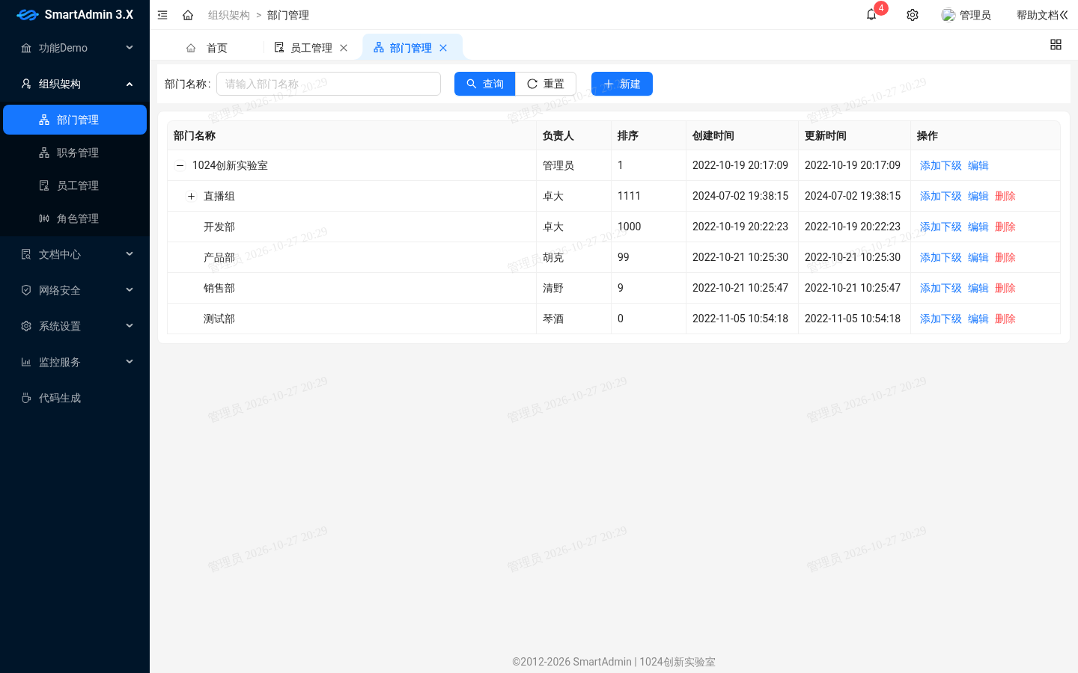Expand 文档中心 menu chevron
The width and height of the screenshot is (1078, 673).
click(130, 254)
